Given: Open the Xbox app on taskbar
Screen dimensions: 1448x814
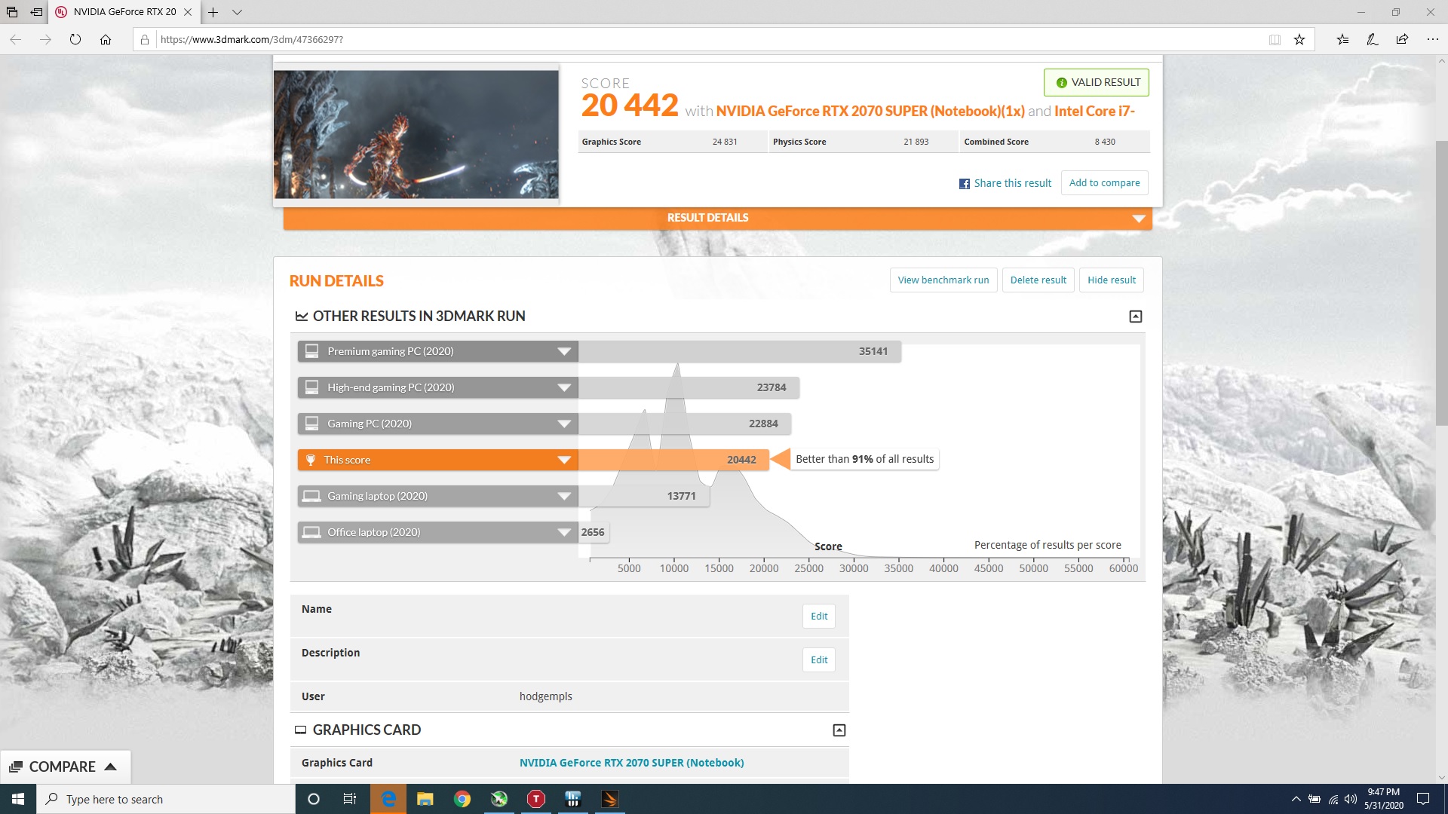Looking at the screenshot, I should pos(499,799).
